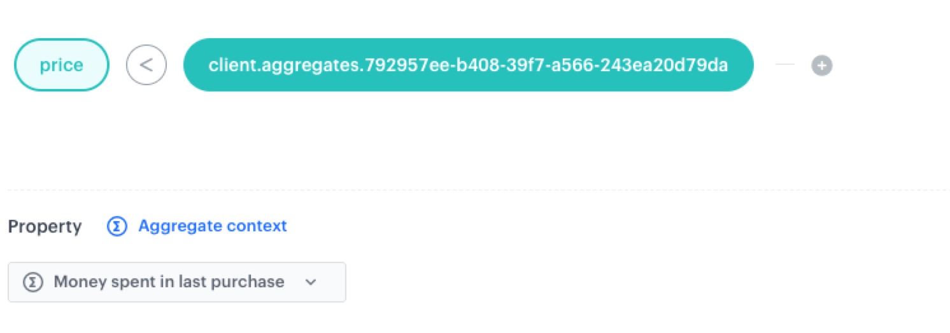
Task: Add another expression element with the plus button
Action: pyautogui.click(x=821, y=65)
